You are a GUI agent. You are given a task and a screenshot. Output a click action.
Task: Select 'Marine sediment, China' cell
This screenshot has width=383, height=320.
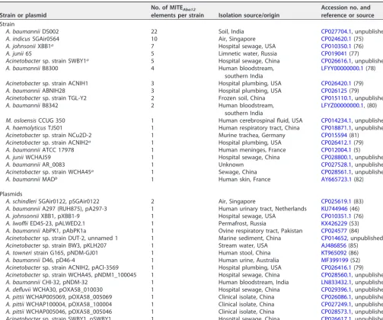[x=250, y=238]
